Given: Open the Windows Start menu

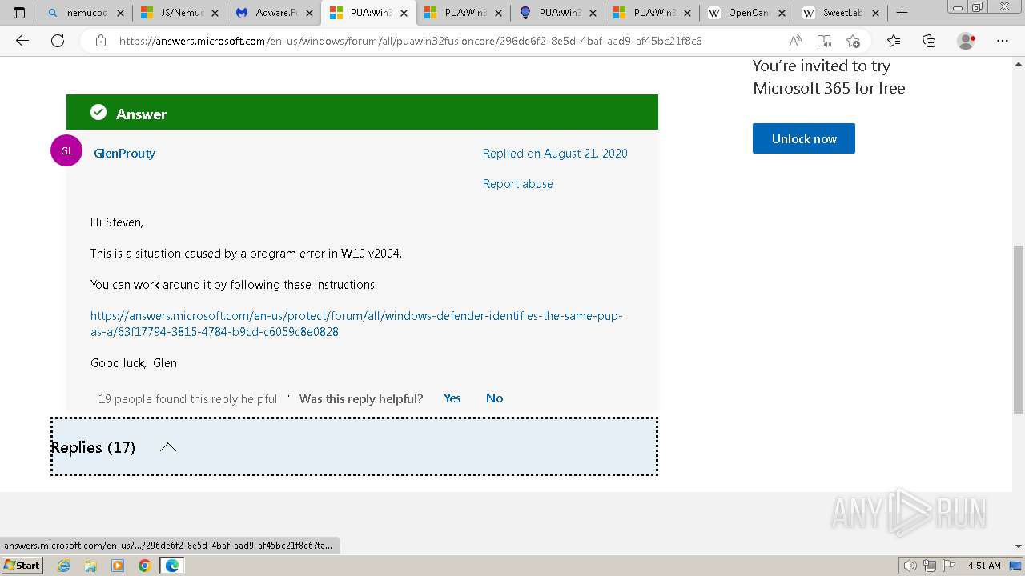Looking at the screenshot, I should click(22, 566).
